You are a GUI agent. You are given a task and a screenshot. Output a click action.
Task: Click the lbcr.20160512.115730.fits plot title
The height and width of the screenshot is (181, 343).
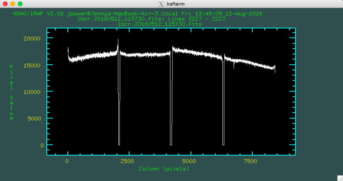(160, 24)
